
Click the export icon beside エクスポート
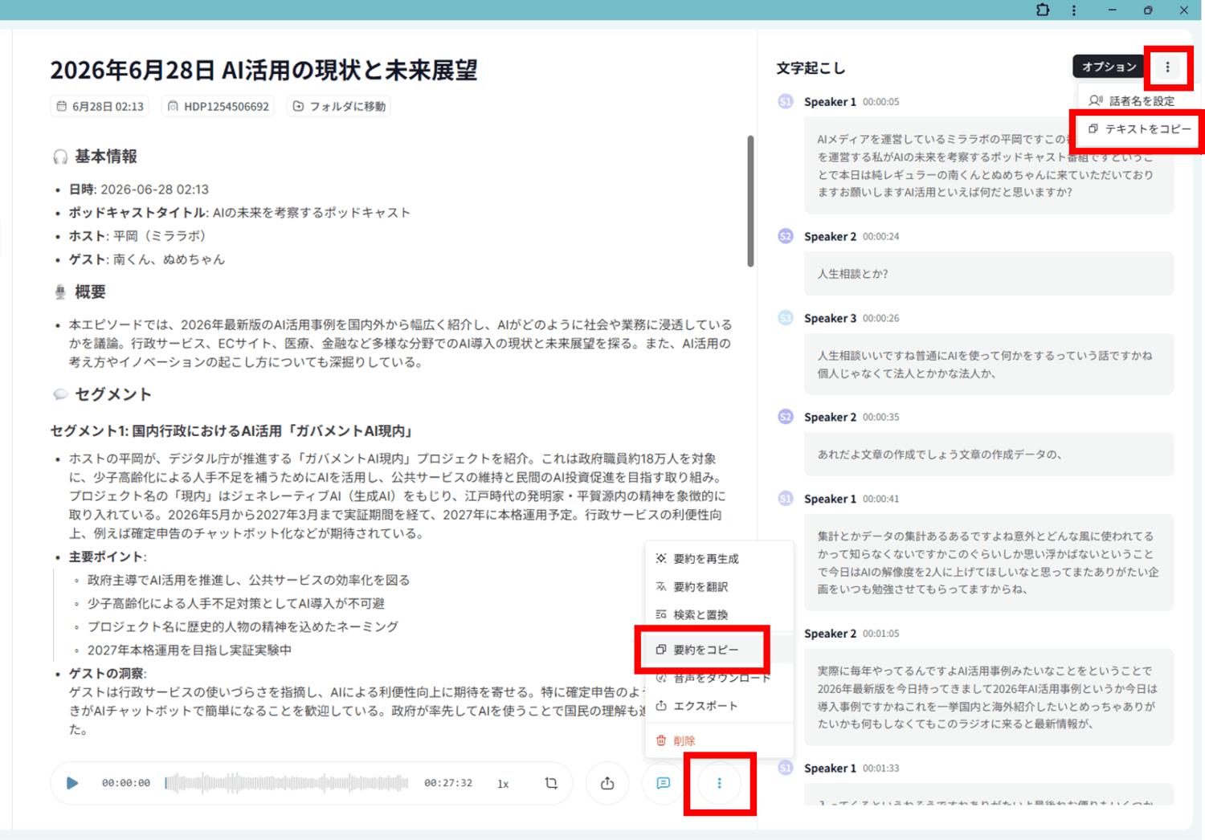click(661, 706)
